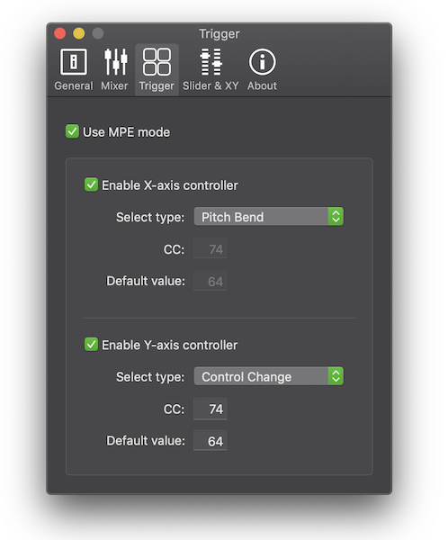Click the Enable Y-axis controller label
Viewport: 448px width, 540px height.
pyautogui.click(x=170, y=345)
